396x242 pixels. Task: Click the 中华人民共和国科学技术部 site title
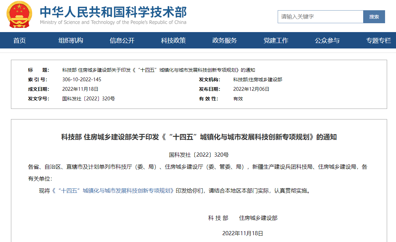pyautogui.click(x=113, y=12)
